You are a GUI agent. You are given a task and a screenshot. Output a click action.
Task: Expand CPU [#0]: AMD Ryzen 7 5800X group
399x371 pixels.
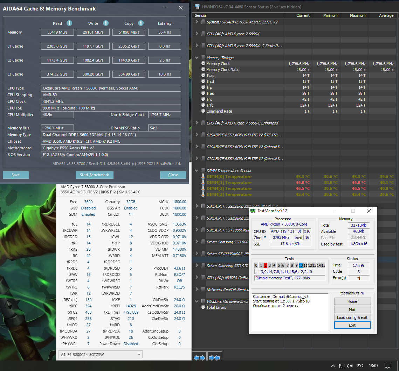coord(197,34)
